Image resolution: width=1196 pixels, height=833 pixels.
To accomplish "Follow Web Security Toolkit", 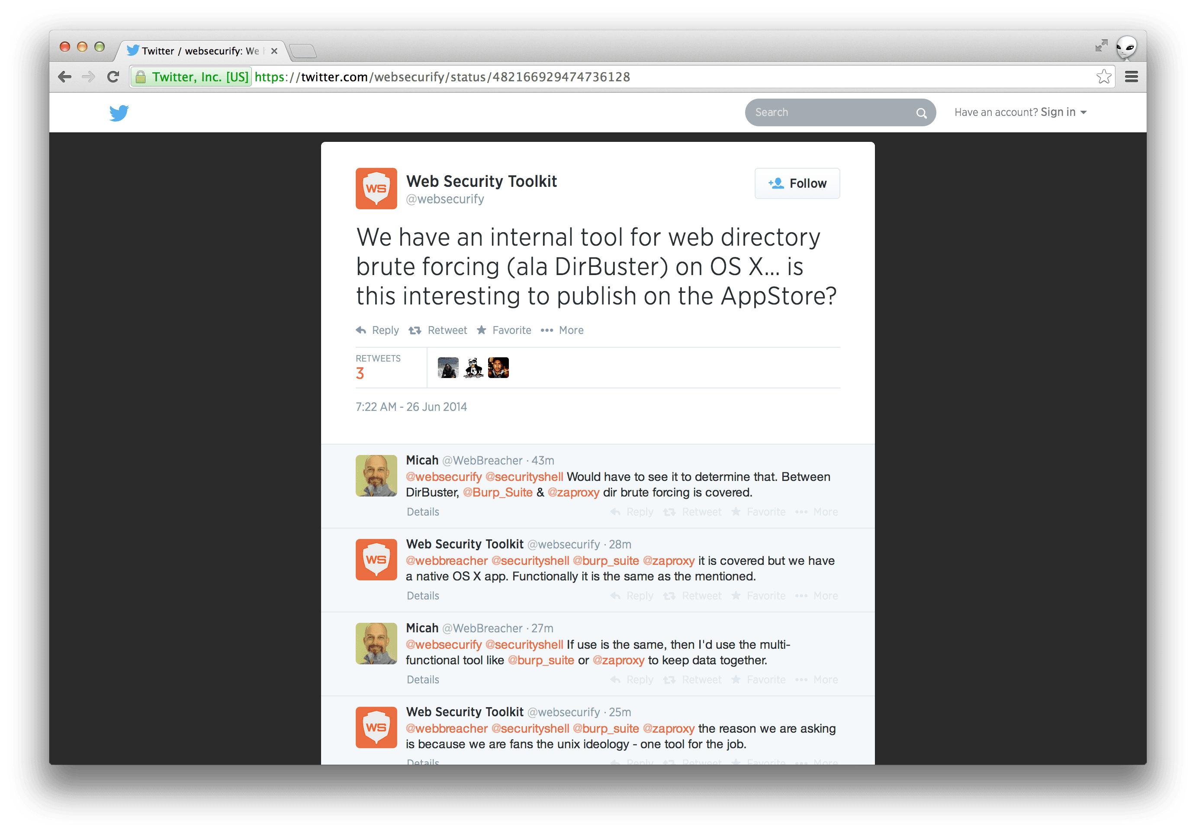I will 797,183.
